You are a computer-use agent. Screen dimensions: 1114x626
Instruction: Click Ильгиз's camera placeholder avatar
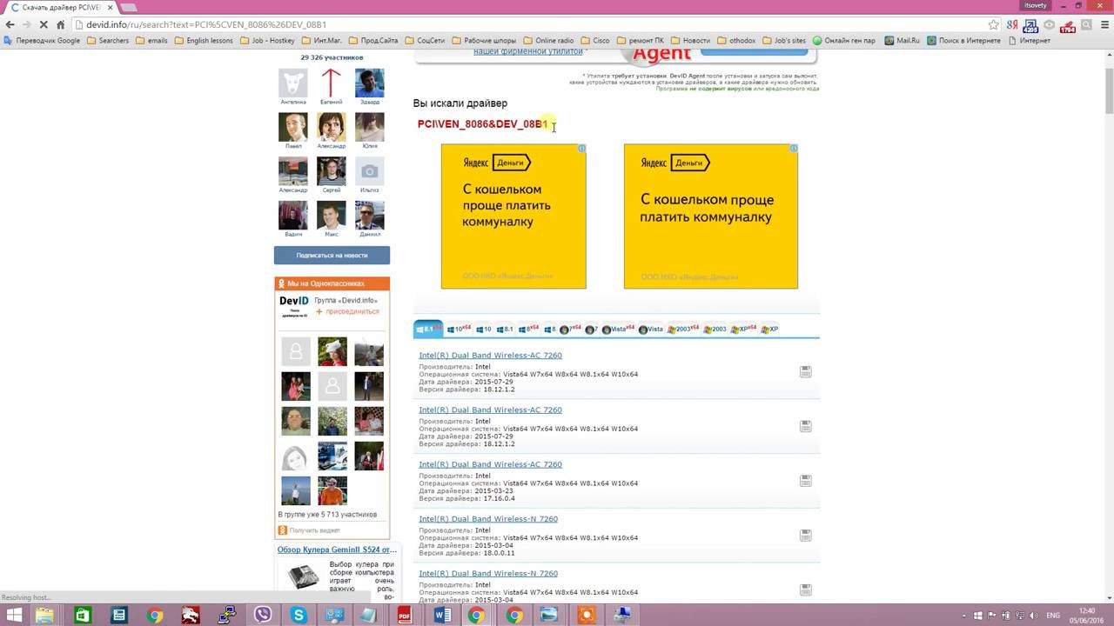[x=369, y=171]
